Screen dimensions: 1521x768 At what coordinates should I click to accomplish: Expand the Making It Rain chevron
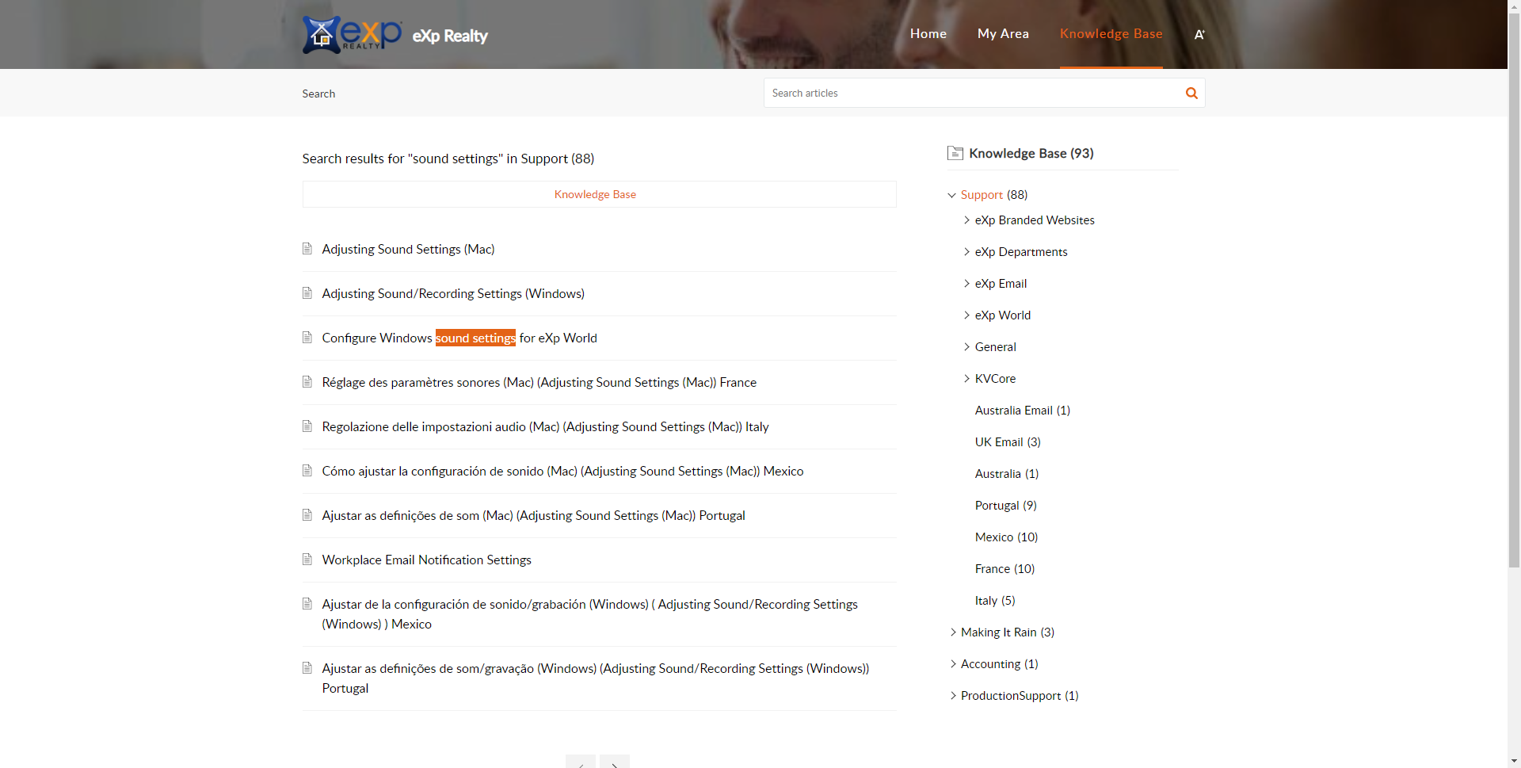point(953,632)
